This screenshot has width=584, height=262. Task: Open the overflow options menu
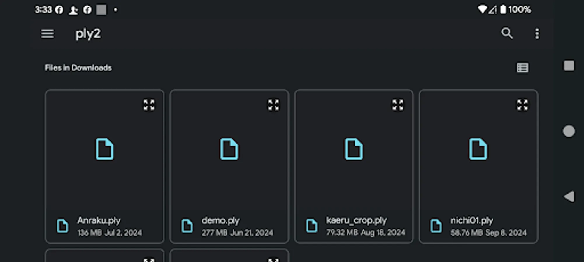point(537,34)
